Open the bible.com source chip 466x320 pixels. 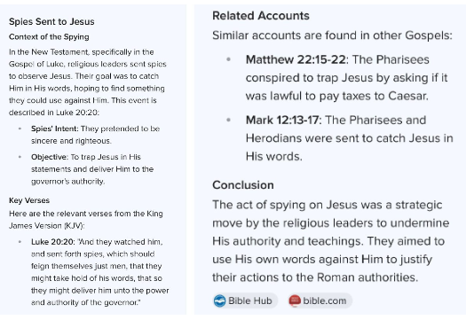pyautogui.click(x=320, y=300)
